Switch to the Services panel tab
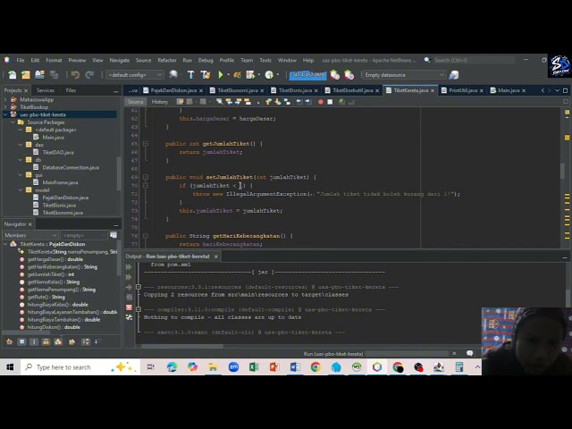Image resolution: width=572 pixels, height=429 pixels. 46,90
